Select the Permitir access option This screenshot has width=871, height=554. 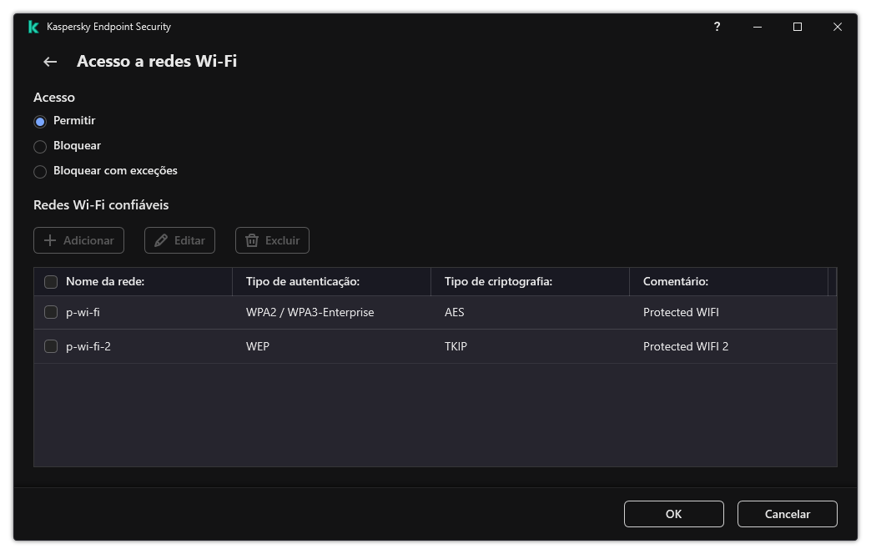coord(40,121)
